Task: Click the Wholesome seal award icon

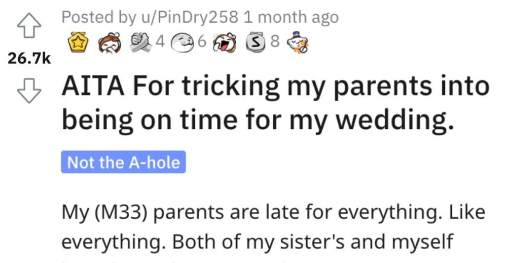Action: pyautogui.click(x=183, y=43)
